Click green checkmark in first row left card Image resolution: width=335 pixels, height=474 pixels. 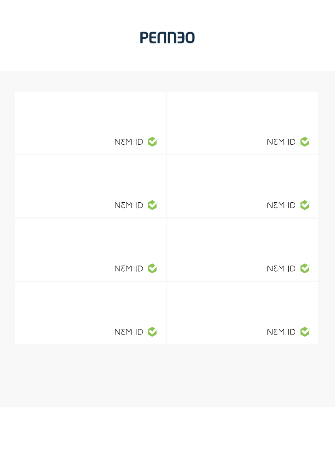[x=153, y=142]
